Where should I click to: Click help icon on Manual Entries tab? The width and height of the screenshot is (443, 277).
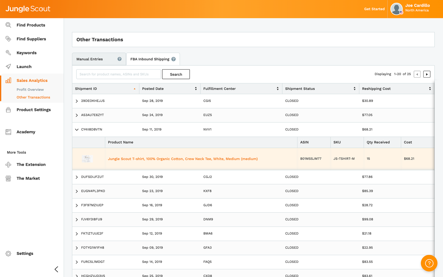tap(119, 59)
